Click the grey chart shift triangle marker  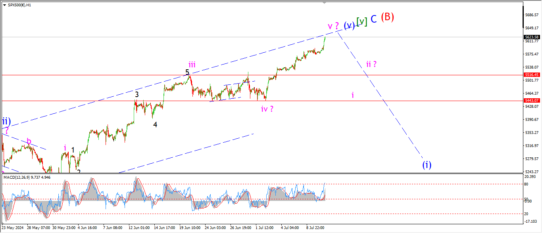coord(325,3)
